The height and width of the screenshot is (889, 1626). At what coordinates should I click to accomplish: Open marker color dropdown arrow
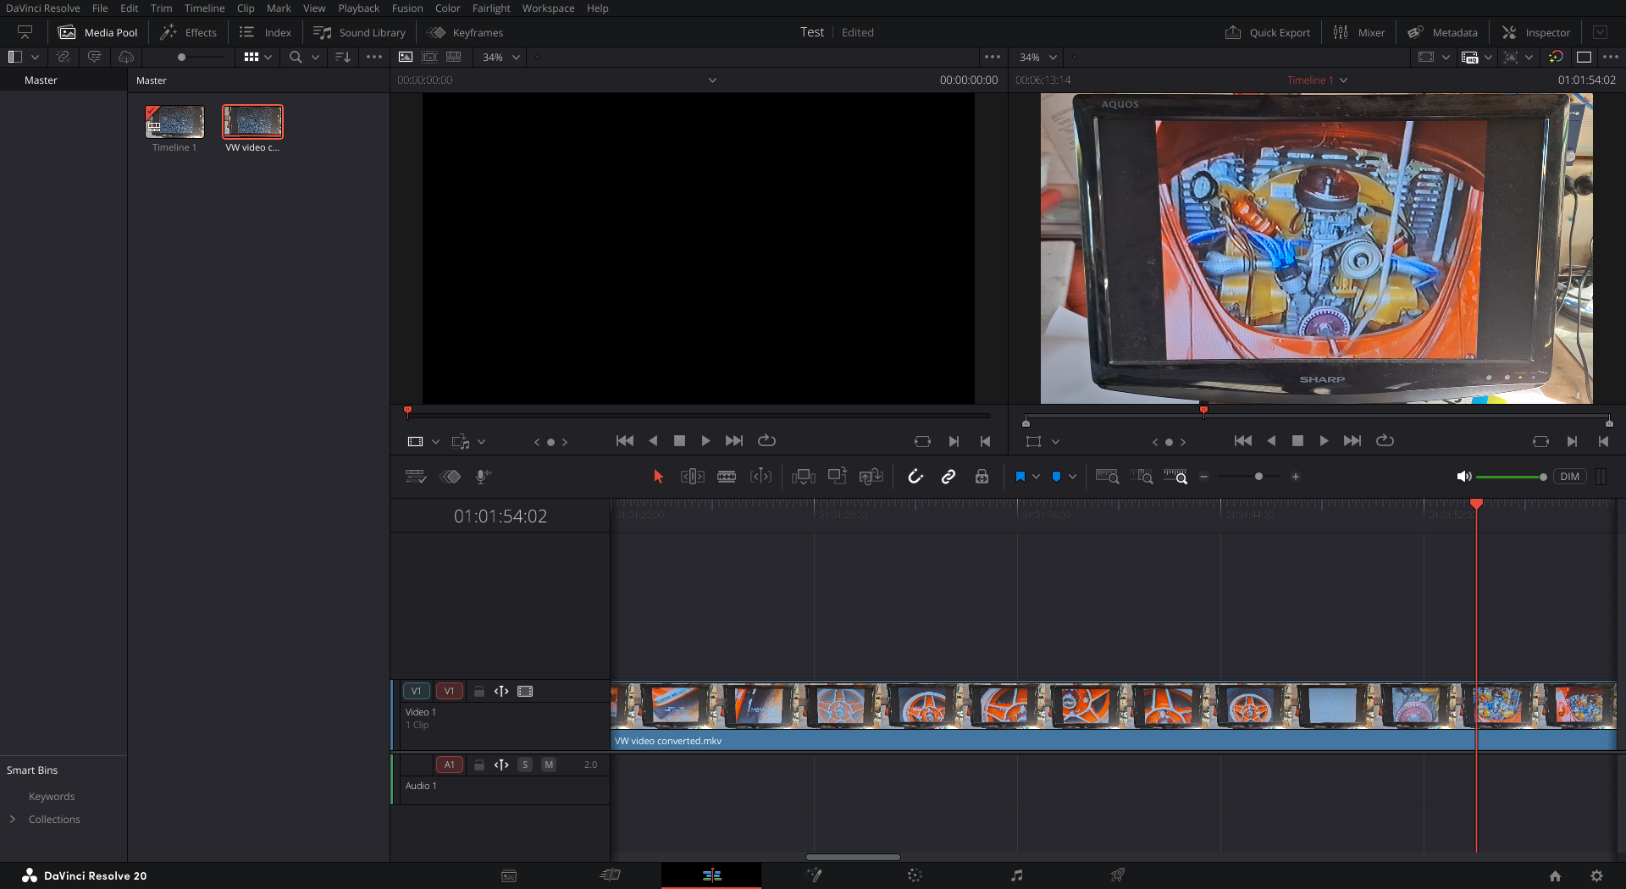(1072, 477)
